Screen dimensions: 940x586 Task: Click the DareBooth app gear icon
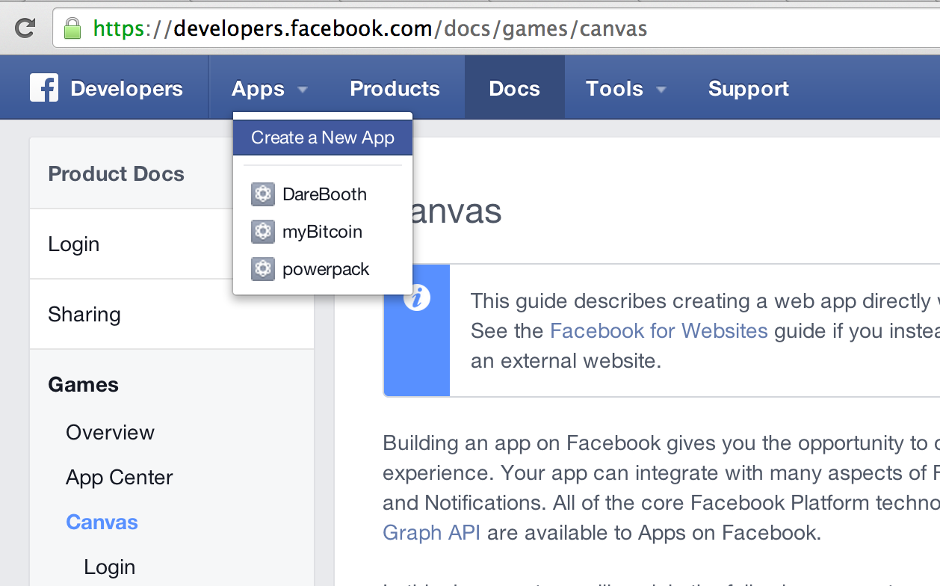click(263, 194)
